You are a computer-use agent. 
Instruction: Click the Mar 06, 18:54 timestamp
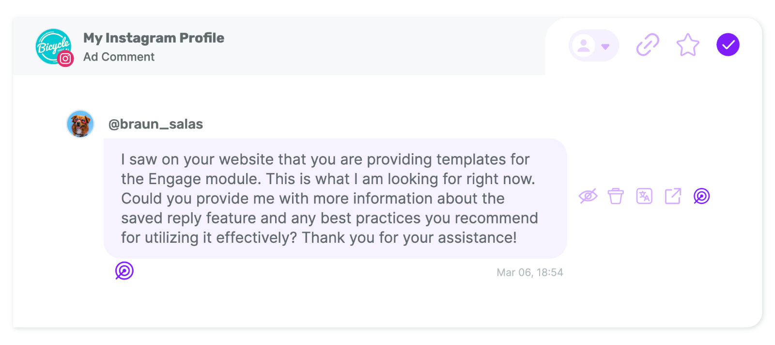[530, 272]
